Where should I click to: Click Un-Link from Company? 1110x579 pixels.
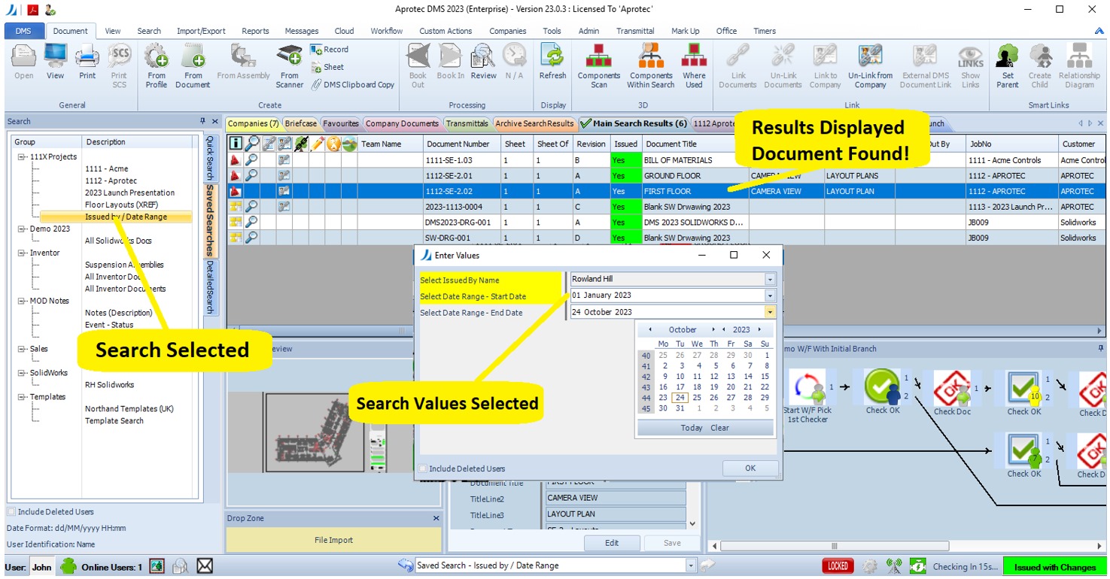(870, 66)
